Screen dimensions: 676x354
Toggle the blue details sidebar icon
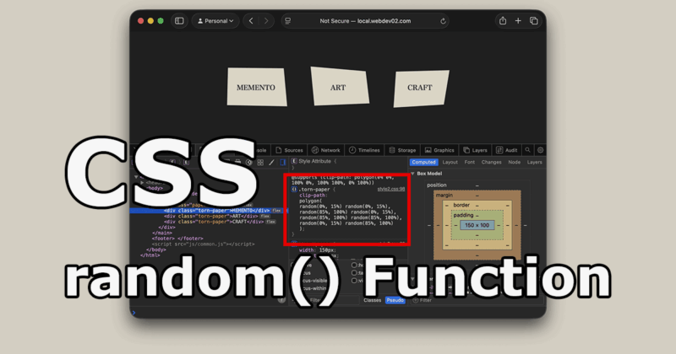pyautogui.click(x=283, y=162)
